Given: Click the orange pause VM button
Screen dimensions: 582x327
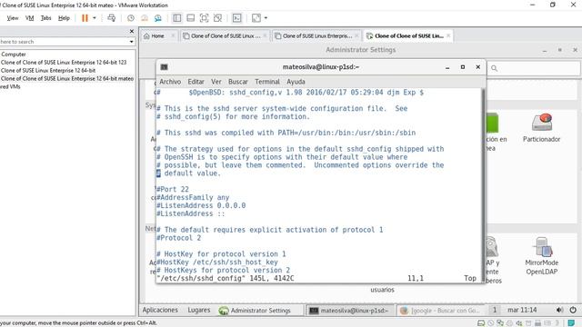Looking at the screenshot, I should pyautogui.click(x=85, y=18).
